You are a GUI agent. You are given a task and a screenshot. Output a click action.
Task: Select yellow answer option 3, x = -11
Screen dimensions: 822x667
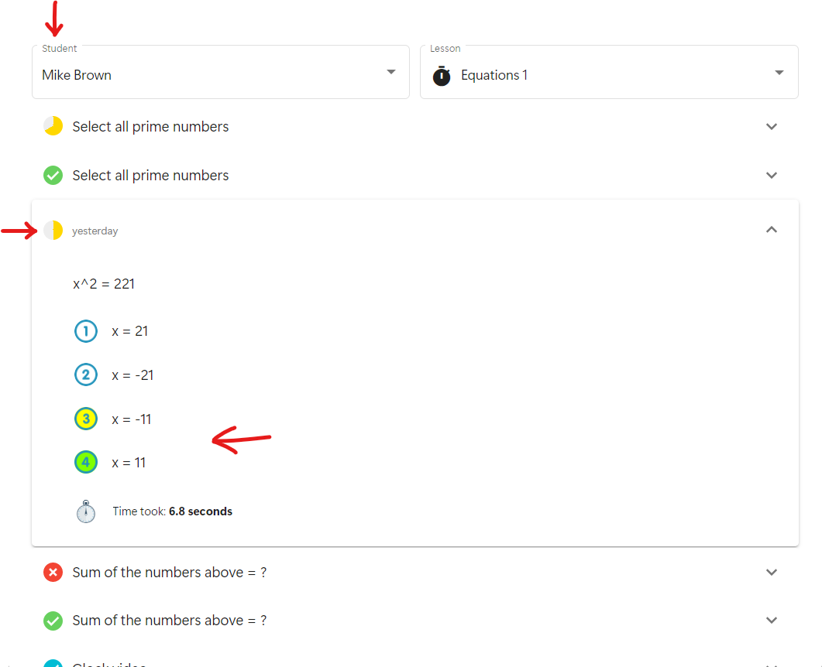tap(85, 419)
